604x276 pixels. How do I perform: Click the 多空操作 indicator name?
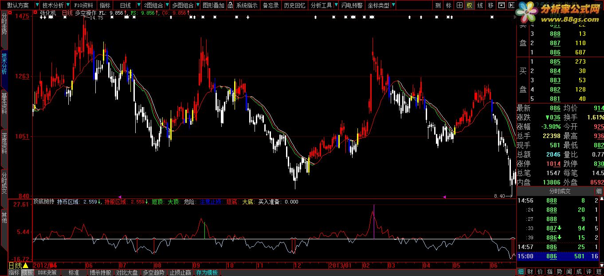(85, 13)
